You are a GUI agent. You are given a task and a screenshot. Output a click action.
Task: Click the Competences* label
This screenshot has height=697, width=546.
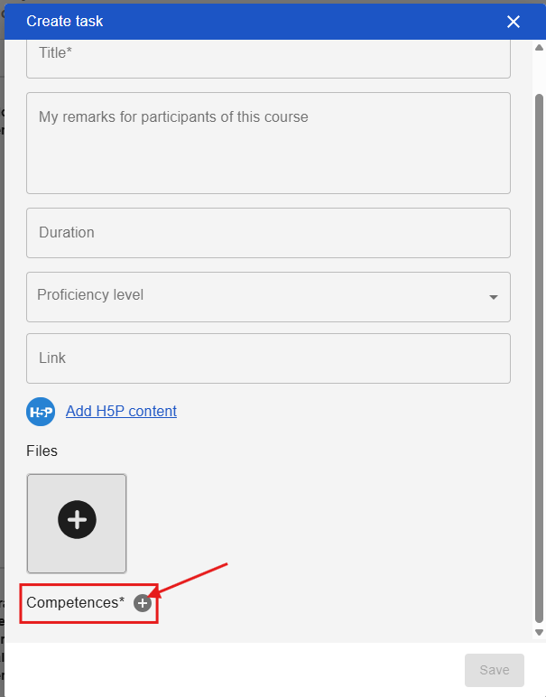point(76,603)
